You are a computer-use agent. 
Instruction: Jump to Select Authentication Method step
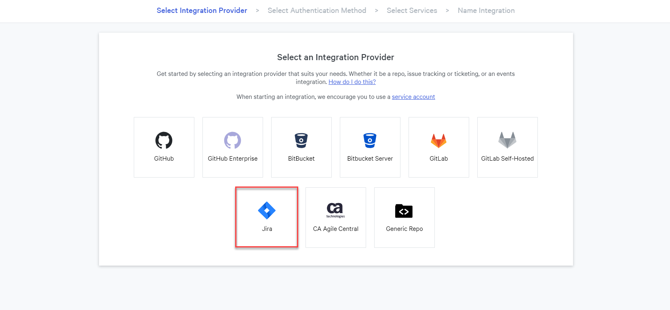[317, 10]
